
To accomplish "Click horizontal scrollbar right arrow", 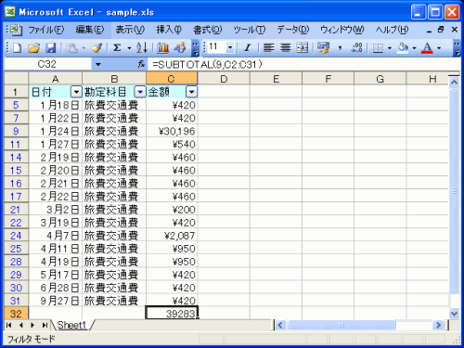I will pos(438,325).
